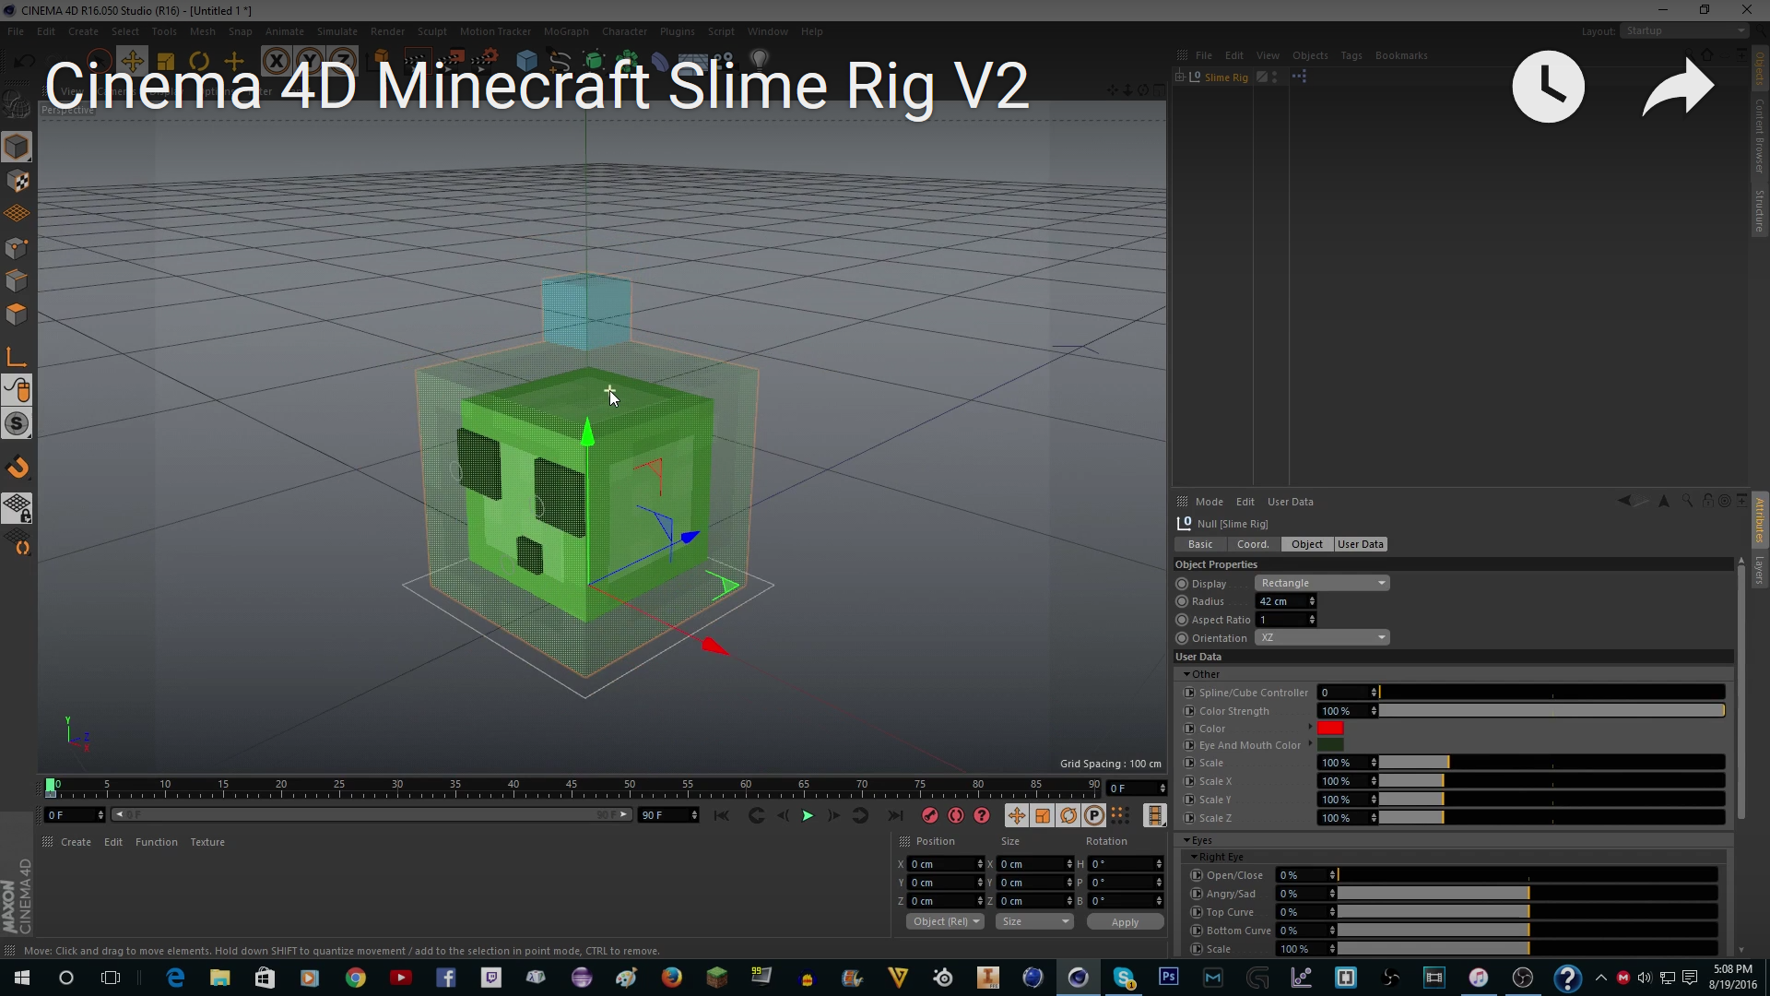
Task: Toggle Parameter keyframing P icon
Action: coord(1093,815)
